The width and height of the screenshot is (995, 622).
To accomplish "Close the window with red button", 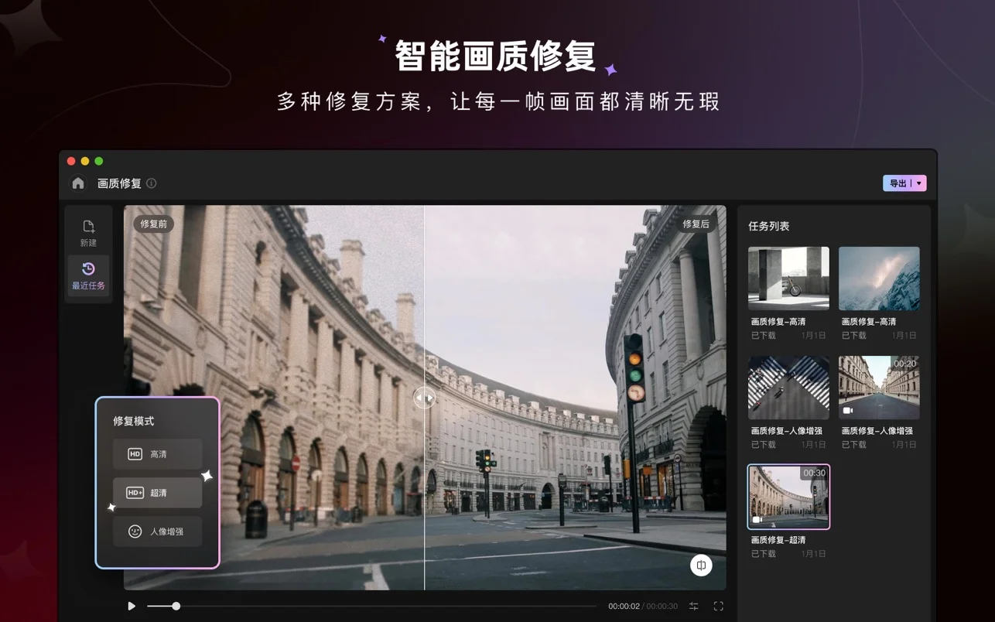I will pos(71,161).
